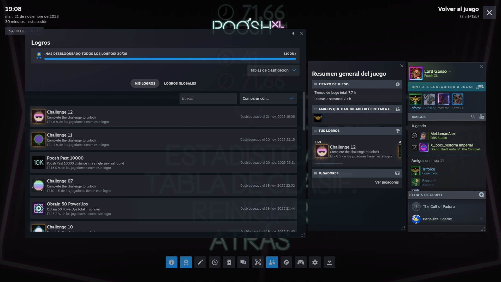This screenshot has height=282, width=501.
Task: Toggle the Game overview info button
Action: [x=171, y=262]
